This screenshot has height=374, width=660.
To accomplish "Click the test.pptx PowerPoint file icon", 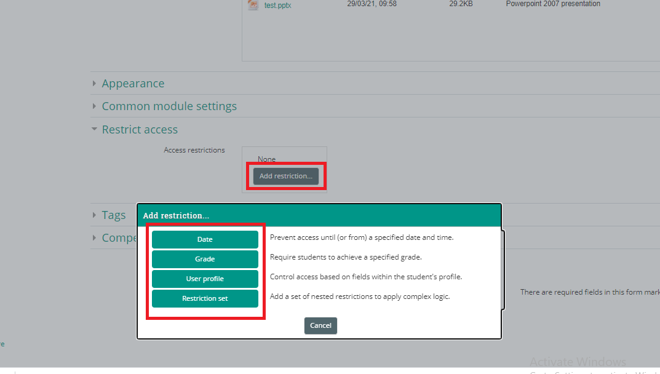I will 253,5.
